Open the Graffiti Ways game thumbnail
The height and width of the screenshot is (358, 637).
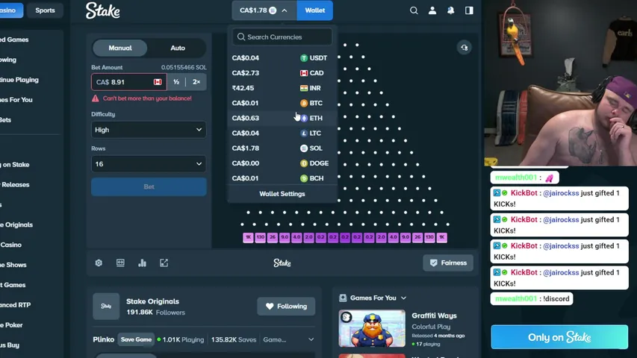click(372, 328)
